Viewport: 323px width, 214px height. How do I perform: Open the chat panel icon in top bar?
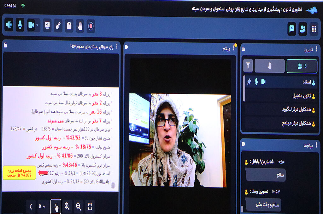pyautogui.click(x=292, y=29)
